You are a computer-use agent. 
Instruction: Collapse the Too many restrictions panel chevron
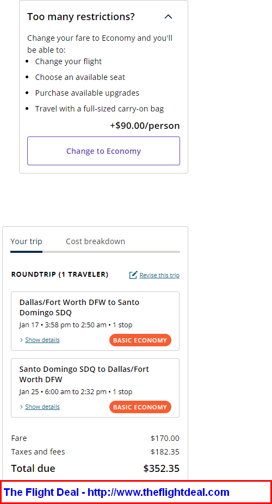[168, 17]
